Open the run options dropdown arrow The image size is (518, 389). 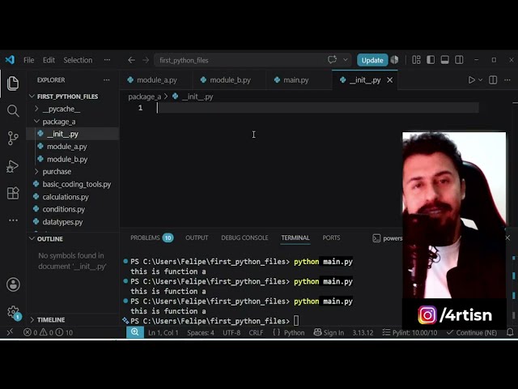tap(480, 80)
